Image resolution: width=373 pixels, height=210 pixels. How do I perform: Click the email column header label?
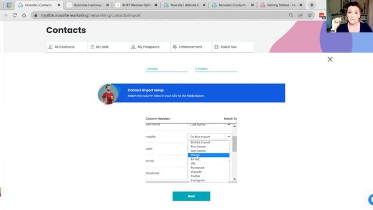[150, 161]
